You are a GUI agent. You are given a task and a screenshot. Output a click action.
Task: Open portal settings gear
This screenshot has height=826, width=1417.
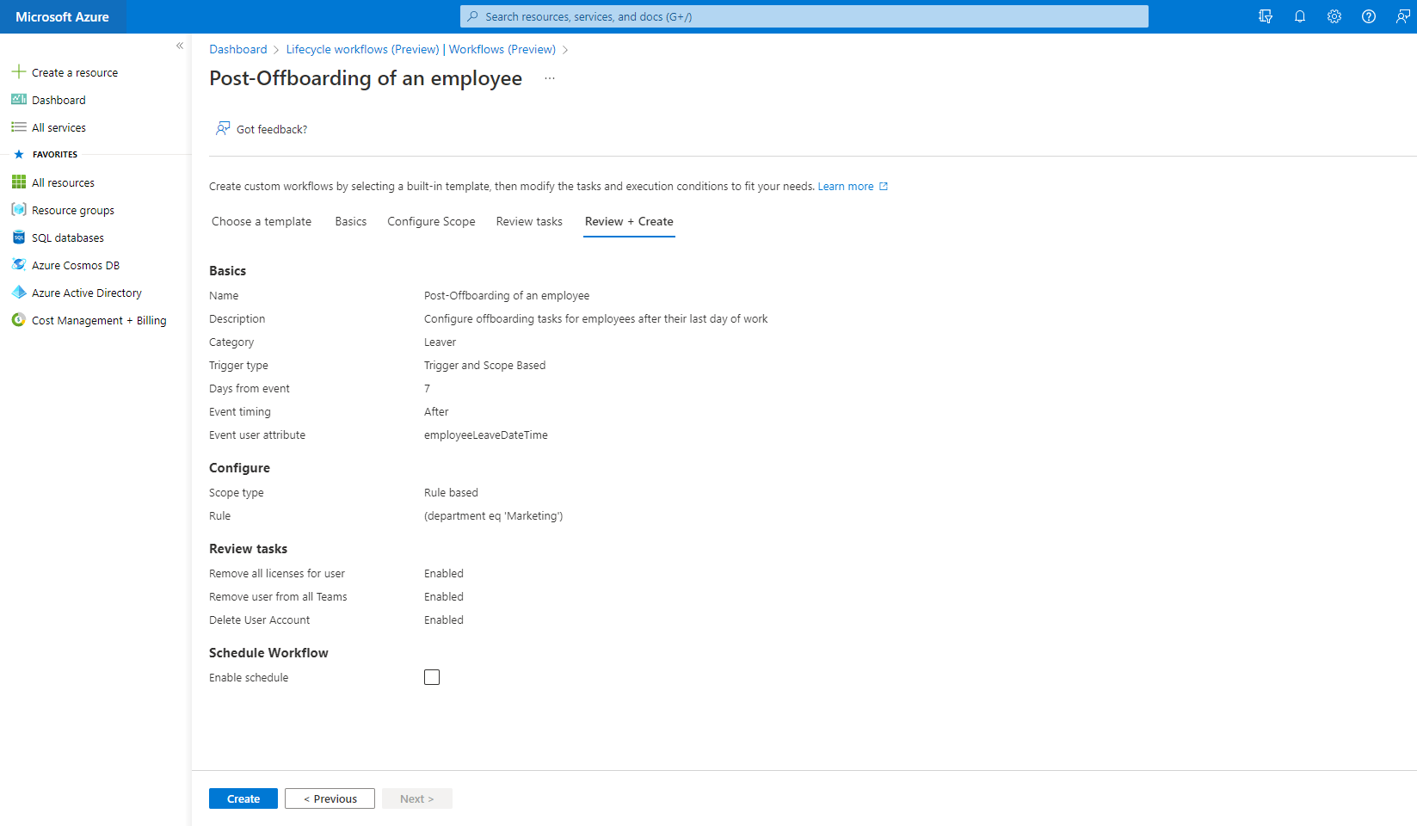point(1334,16)
